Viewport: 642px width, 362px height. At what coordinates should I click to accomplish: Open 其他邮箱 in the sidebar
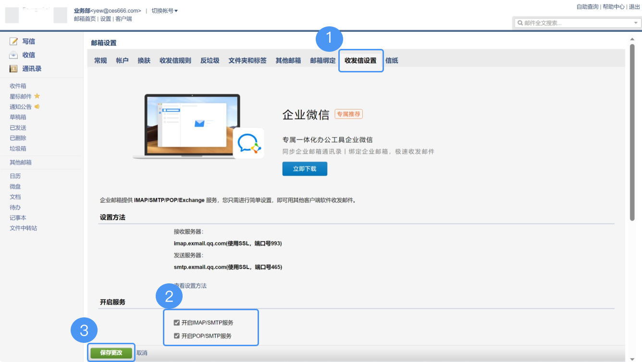tap(21, 163)
